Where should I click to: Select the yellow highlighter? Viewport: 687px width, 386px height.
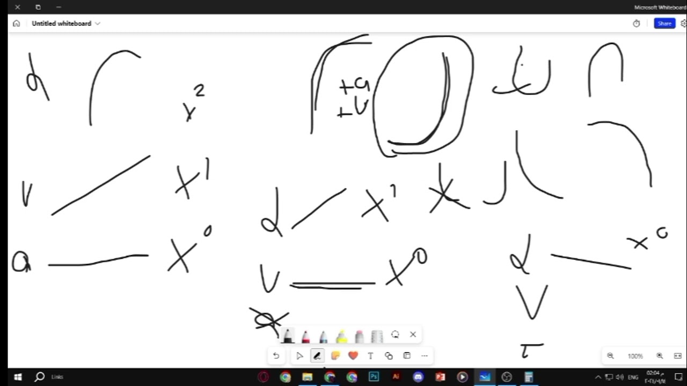(x=341, y=336)
